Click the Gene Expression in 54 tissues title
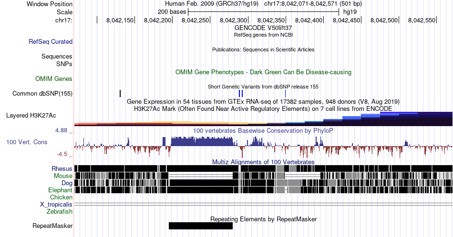Screen dimensions: 453x237 pos(263,101)
